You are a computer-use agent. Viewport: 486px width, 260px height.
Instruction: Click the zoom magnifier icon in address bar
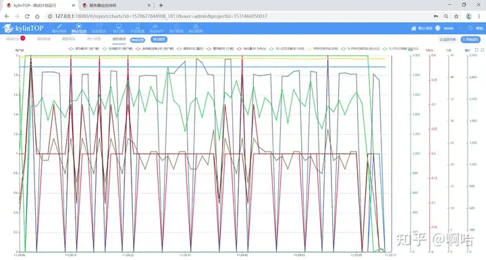446,16
